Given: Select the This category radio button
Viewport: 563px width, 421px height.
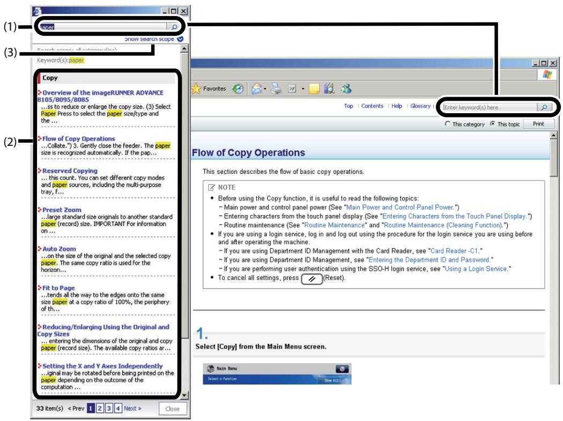Looking at the screenshot, I should [x=447, y=123].
